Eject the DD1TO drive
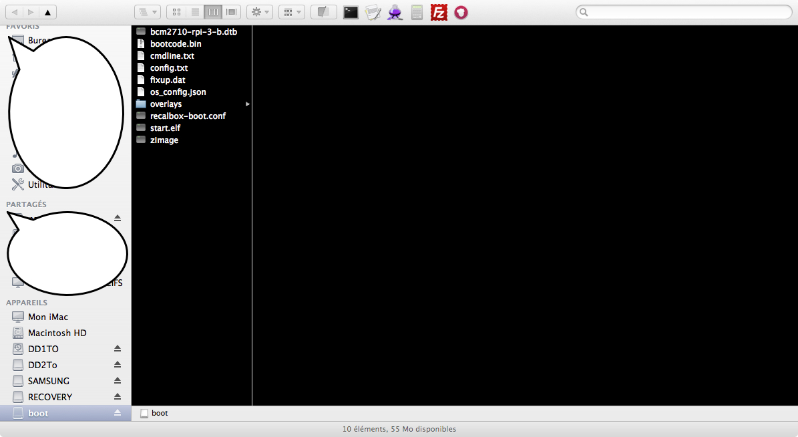Image resolution: width=798 pixels, height=437 pixels. point(118,349)
